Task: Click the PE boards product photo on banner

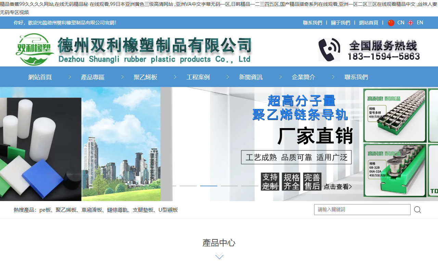Action: tap(41, 149)
